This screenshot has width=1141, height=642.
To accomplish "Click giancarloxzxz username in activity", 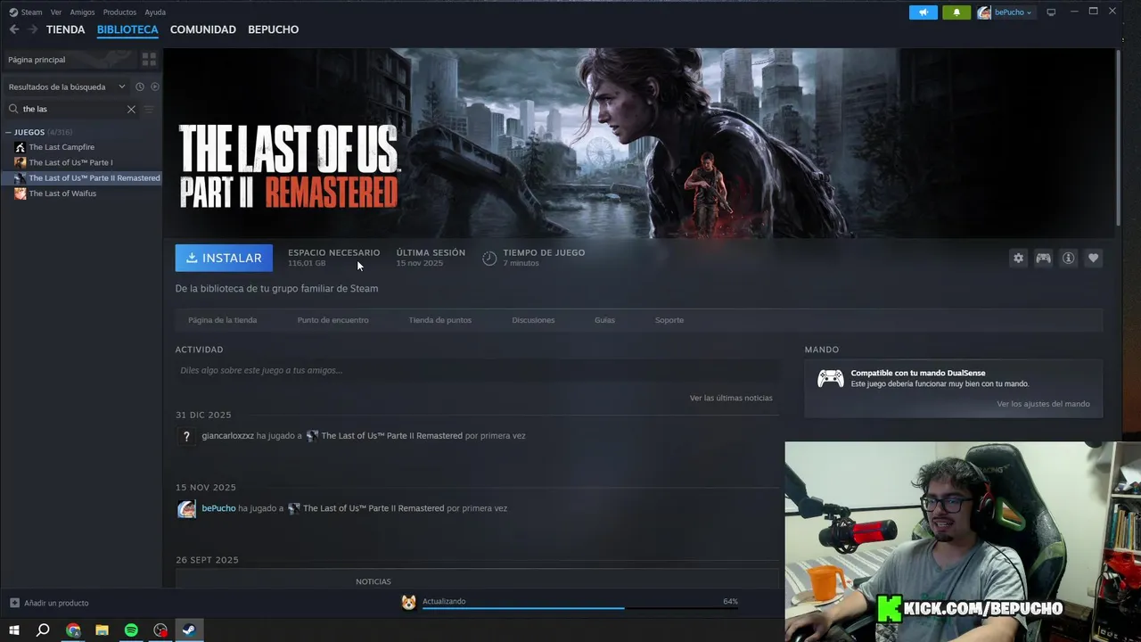I will point(227,436).
